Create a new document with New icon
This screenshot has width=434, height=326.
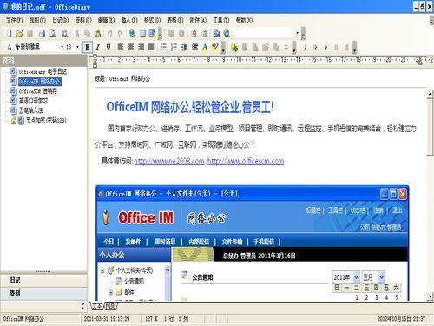tap(9, 33)
